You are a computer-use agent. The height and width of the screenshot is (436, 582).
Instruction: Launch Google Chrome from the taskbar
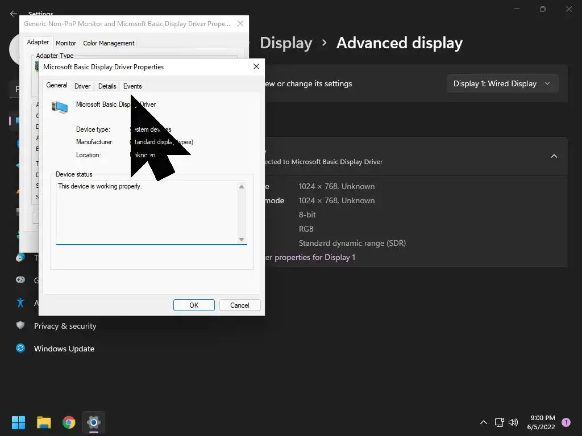(x=69, y=422)
